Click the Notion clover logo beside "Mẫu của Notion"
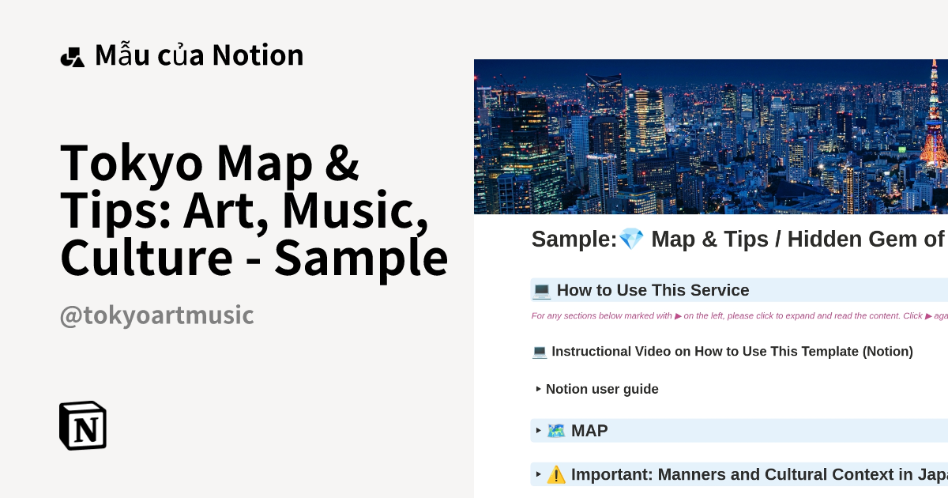Viewport: 948px width, 498px height. [73, 54]
